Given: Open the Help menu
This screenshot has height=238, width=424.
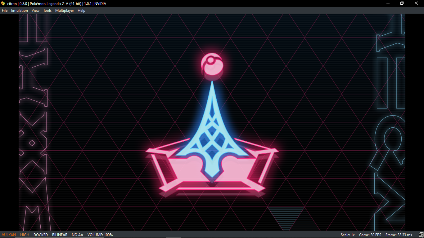Looking at the screenshot, I should click(82, 11).
